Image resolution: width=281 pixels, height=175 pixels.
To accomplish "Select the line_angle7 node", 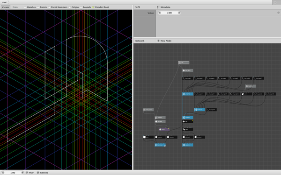I will click(259, 78).
